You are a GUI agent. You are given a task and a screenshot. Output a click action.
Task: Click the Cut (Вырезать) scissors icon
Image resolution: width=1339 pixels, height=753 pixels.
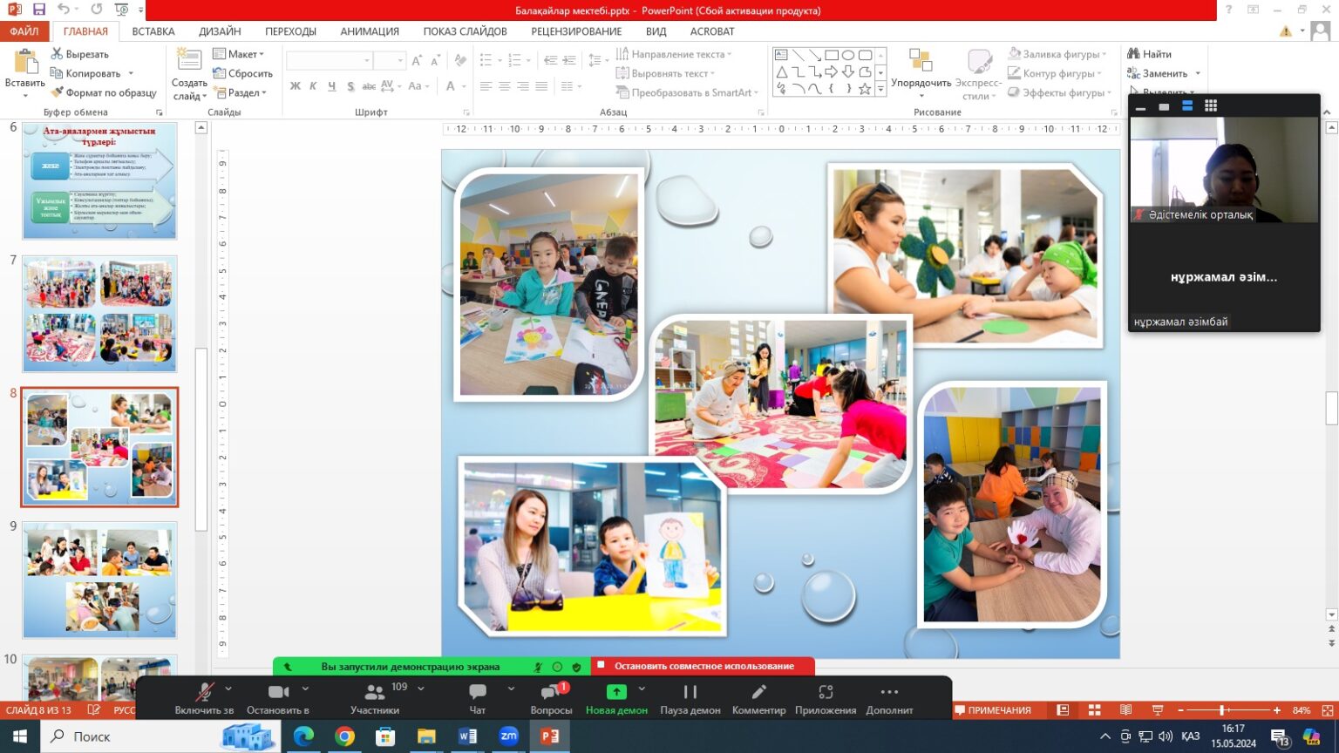coord(58,54)
